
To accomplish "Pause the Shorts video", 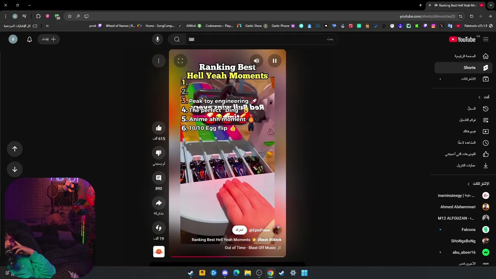I will (x=274, y=61).
